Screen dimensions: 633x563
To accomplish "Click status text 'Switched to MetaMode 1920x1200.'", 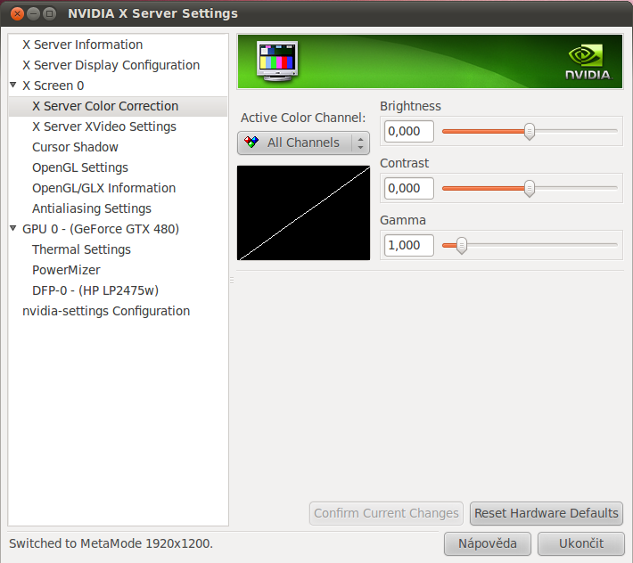I will (111, 543).
